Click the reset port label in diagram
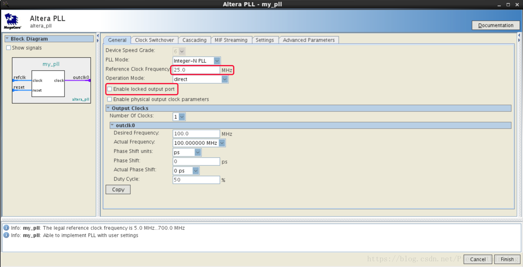This screenshot has height=267, width=523. pyautogui.click(x=19, y=87)
